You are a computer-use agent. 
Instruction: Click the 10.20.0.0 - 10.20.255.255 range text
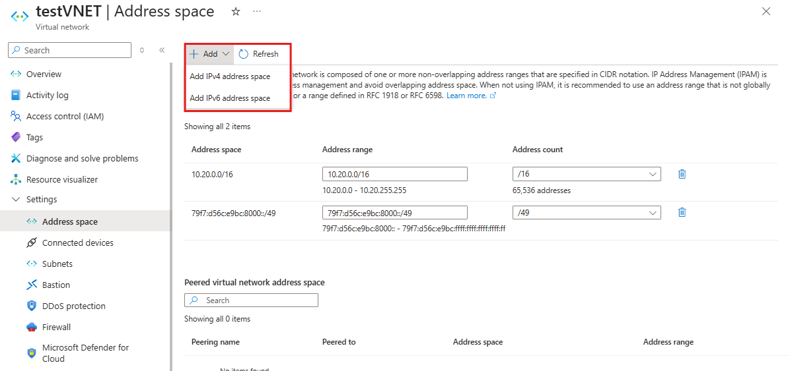pyautogui.click(x=364, y=190)
